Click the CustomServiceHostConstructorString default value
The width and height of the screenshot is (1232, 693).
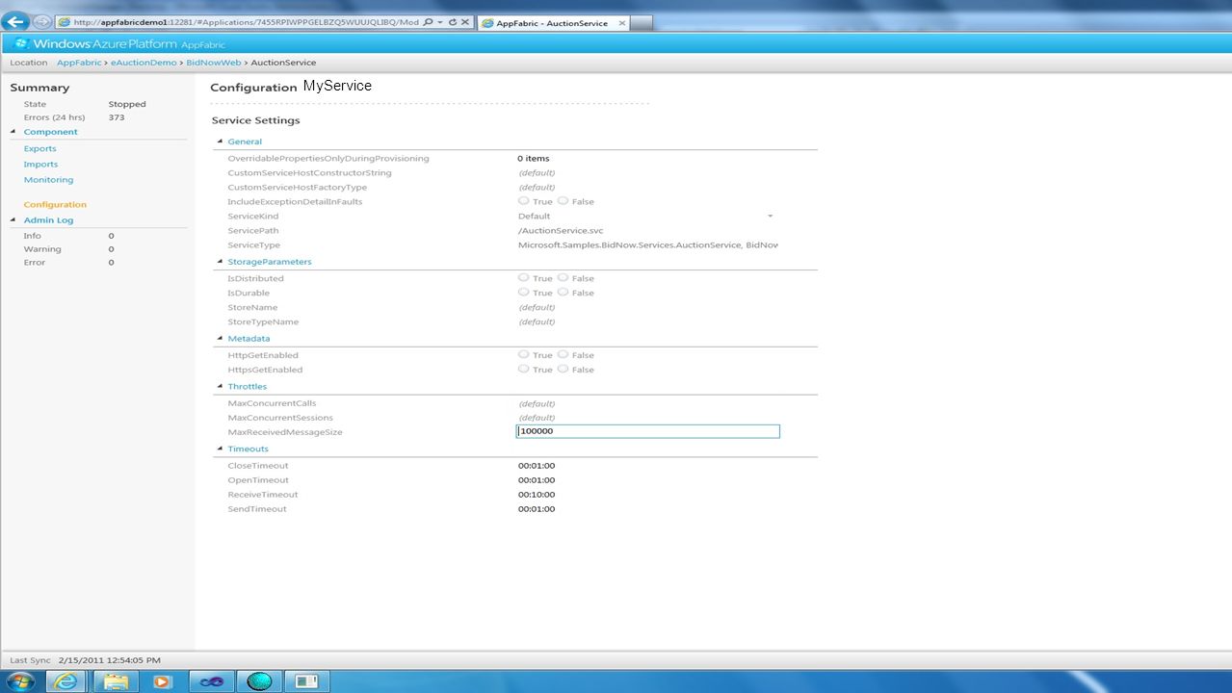(537, 173)
